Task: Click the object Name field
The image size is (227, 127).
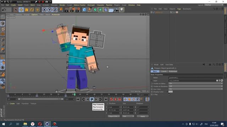Action: 195,78
